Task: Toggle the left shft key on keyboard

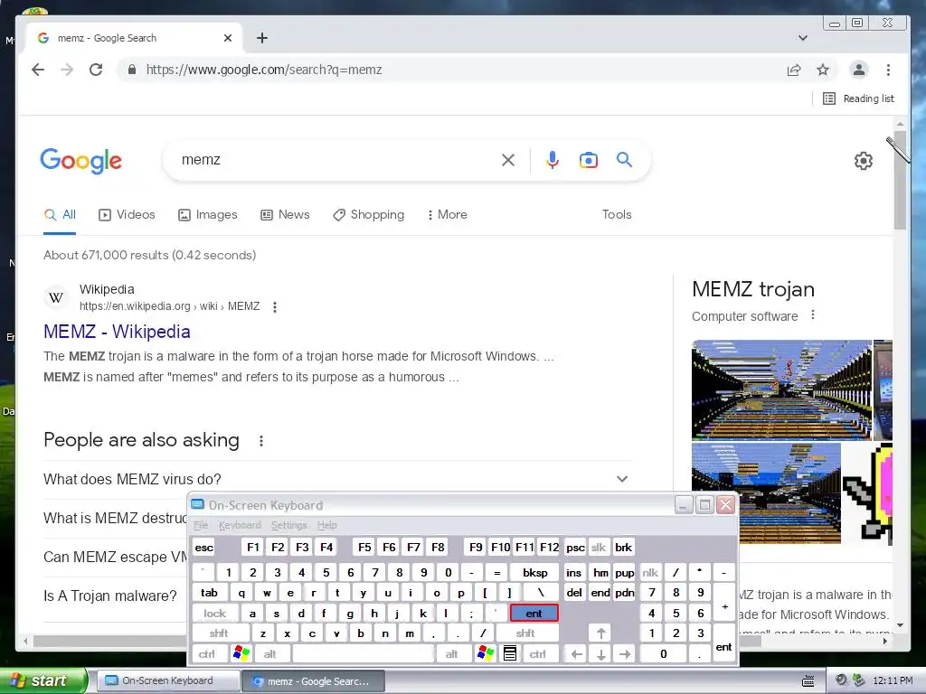Action: point(219,633)
